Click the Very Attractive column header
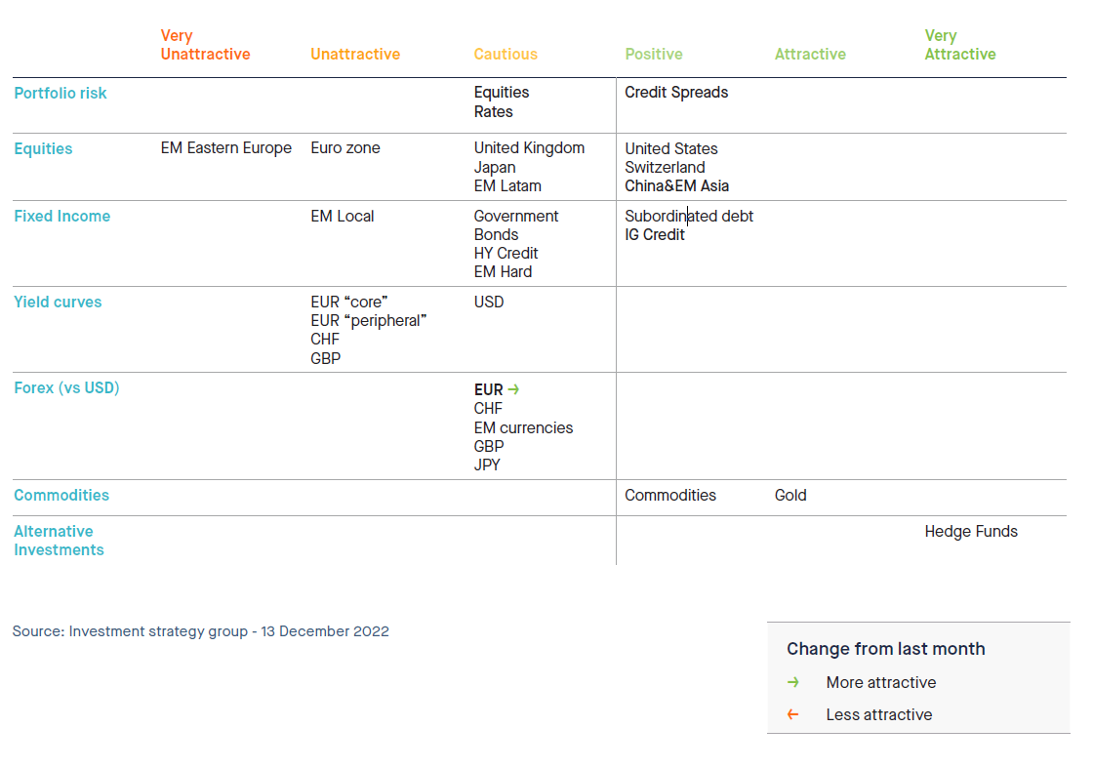 tap(959, 45)
